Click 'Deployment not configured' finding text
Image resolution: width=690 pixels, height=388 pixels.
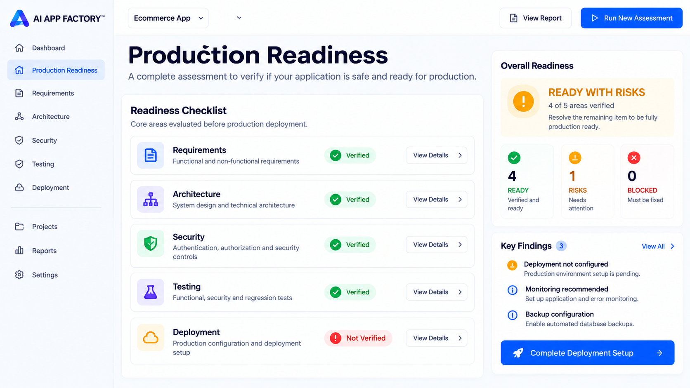pyautogui.click(x=566, y=264)
